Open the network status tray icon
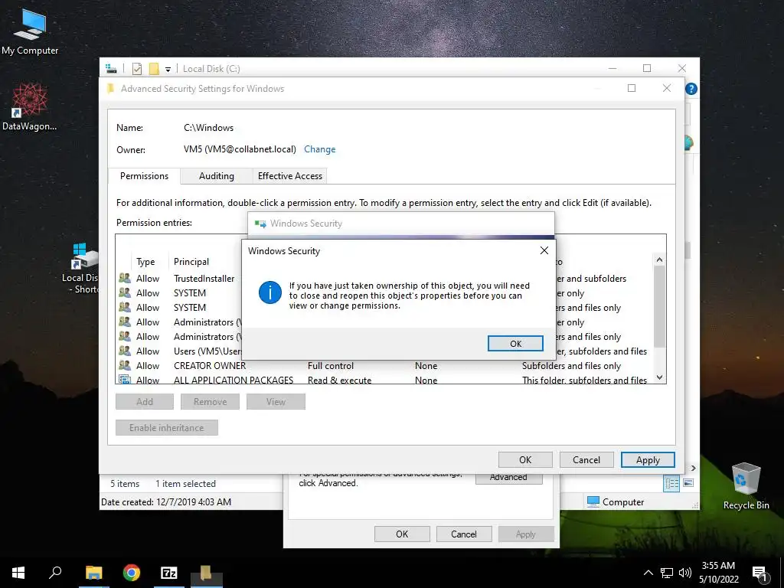Screen dimensions: 784x588 [667, 573]
